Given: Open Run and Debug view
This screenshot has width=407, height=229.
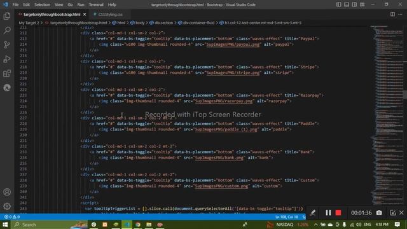Looking at the screenshot, I should [x=7, y=59].
